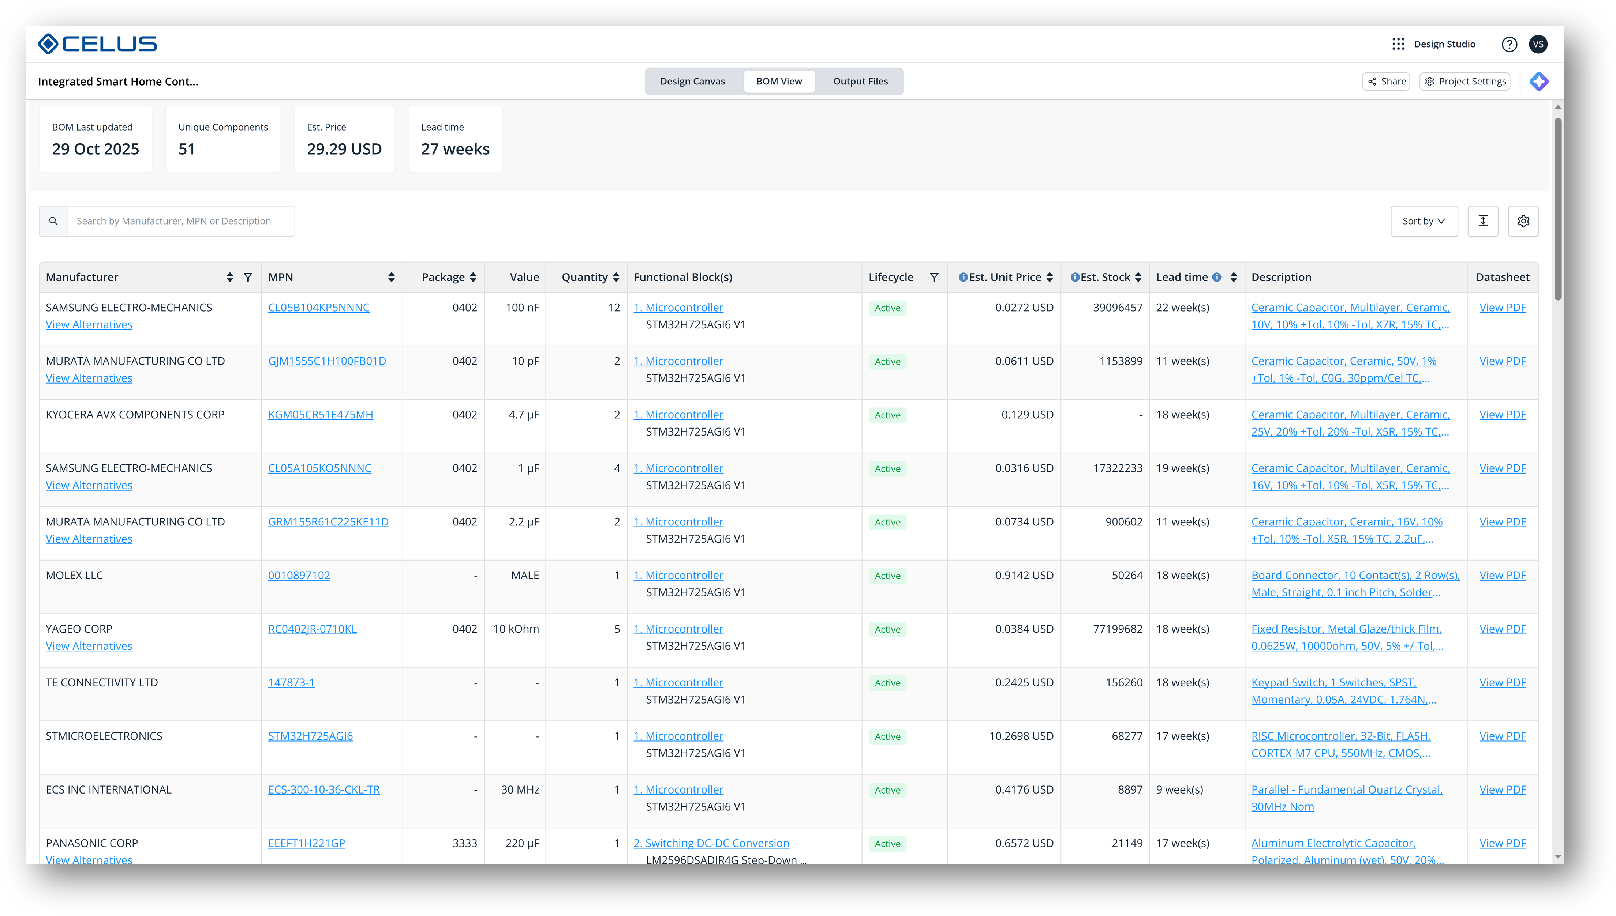This screenshot has width=1616, height=916.
Task: Click the Share button
Action: click(x=1385, y=82)
